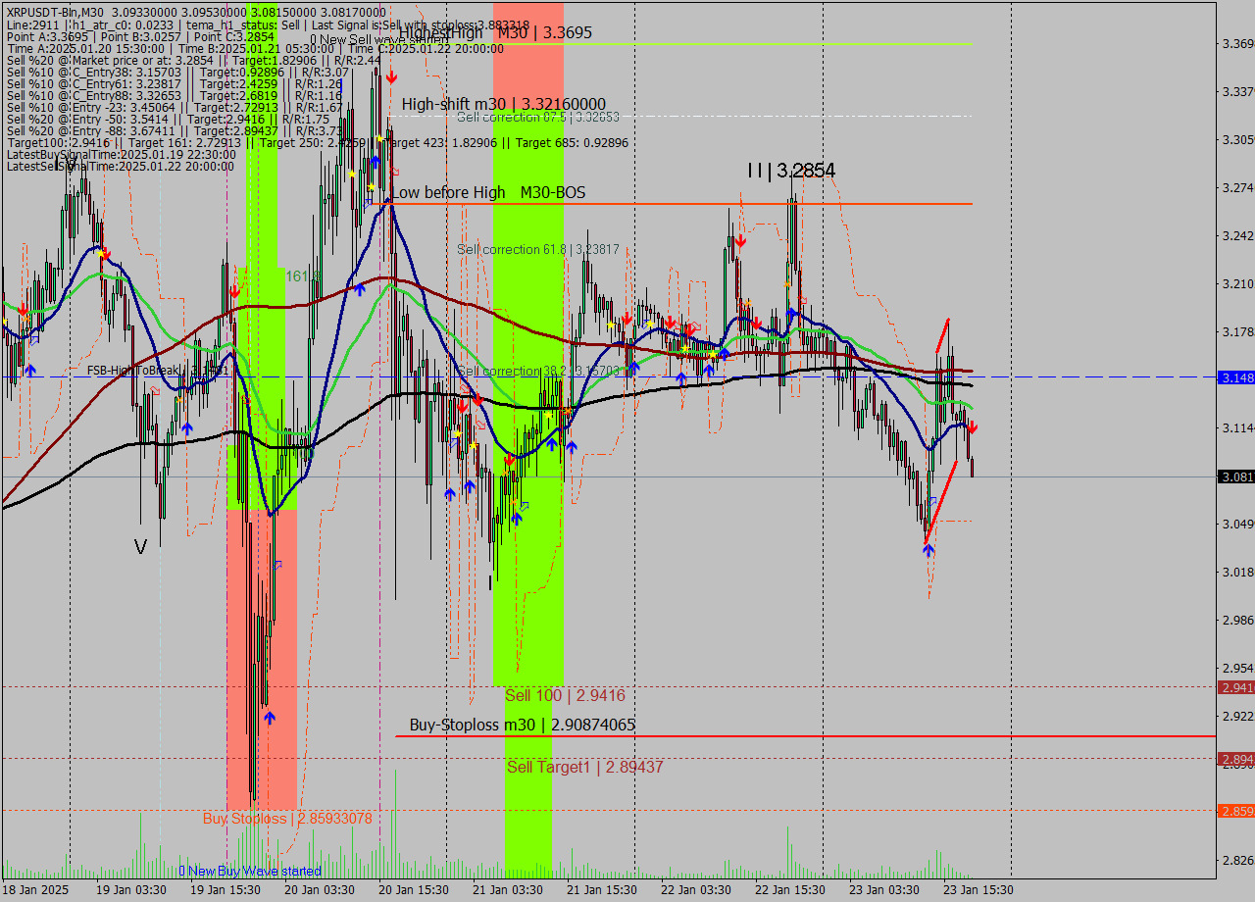Click the red Buy-Stoploss m30 horizontal line
1255x902 pixels.
tap(806, 735)
